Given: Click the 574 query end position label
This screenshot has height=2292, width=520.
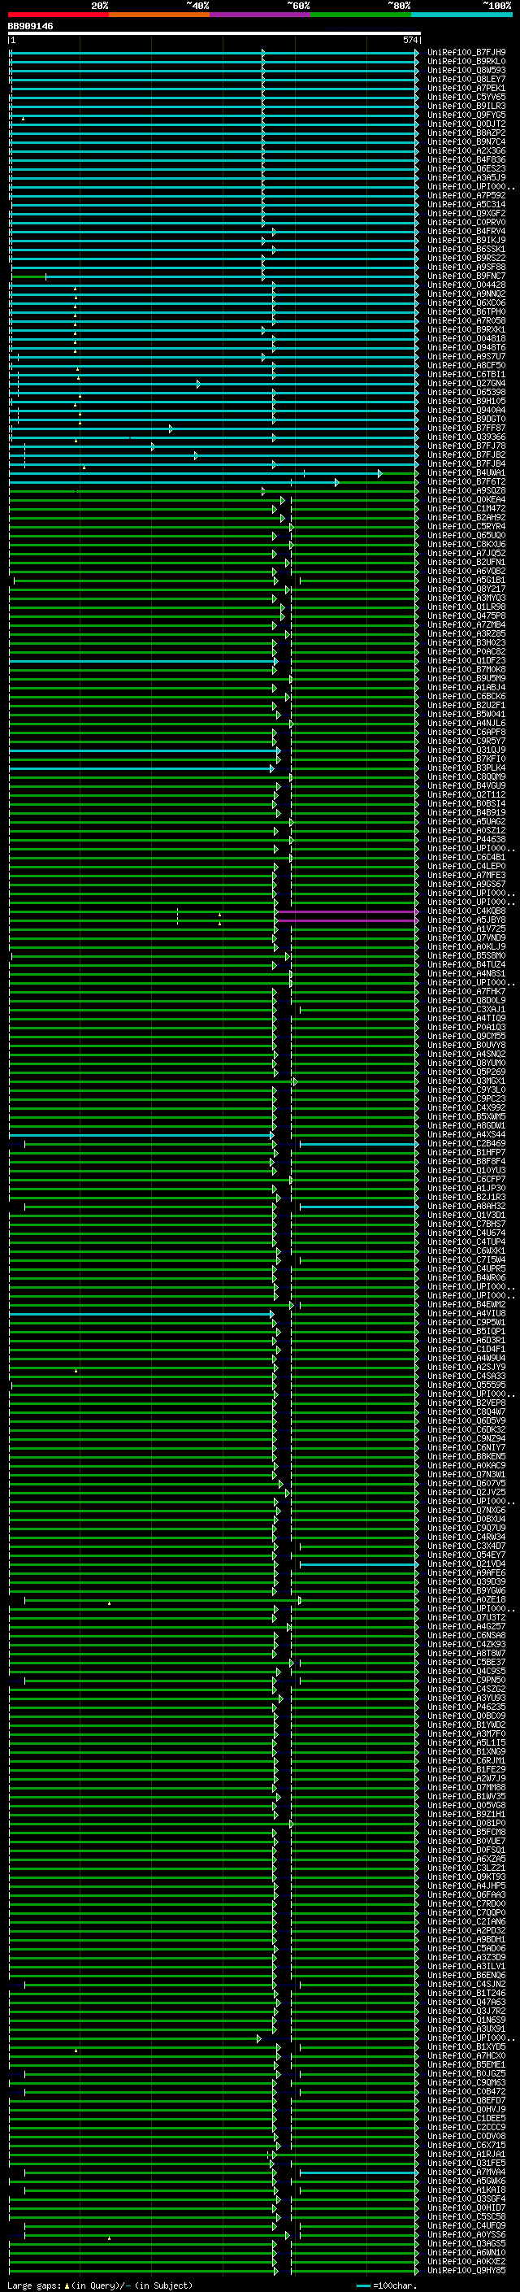Looking at the screenshot, I should click(410, 41).
